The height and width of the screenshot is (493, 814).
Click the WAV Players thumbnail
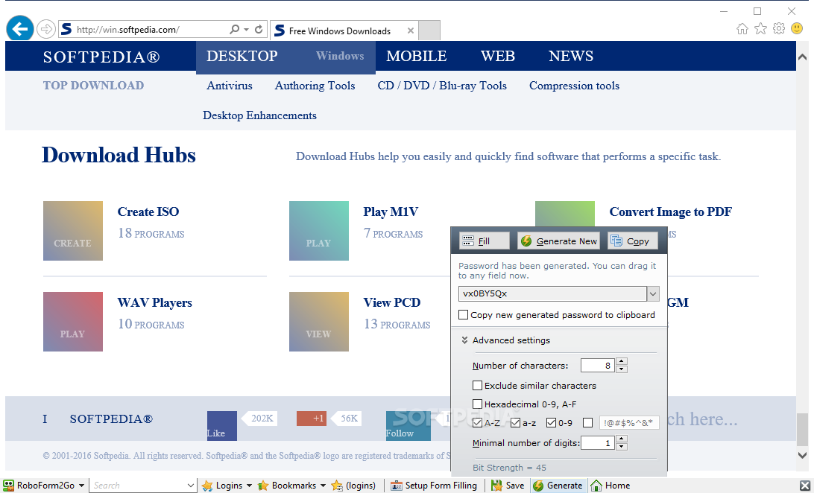pyautogui.click(x=73, y=322)
